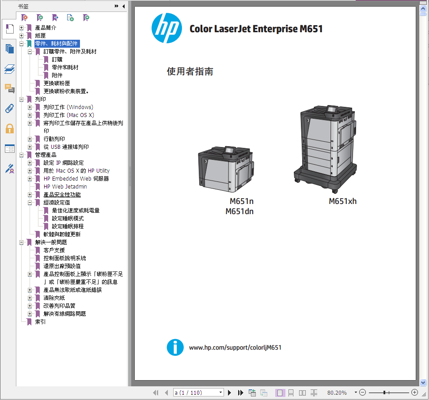
Task: Click the zoom out minus button
Action: click(363, 392)
